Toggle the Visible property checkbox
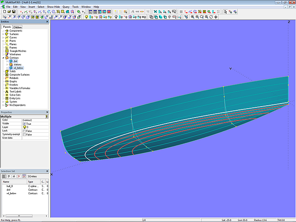Viewport: 296px width, 222px height. tap(25, 123)
